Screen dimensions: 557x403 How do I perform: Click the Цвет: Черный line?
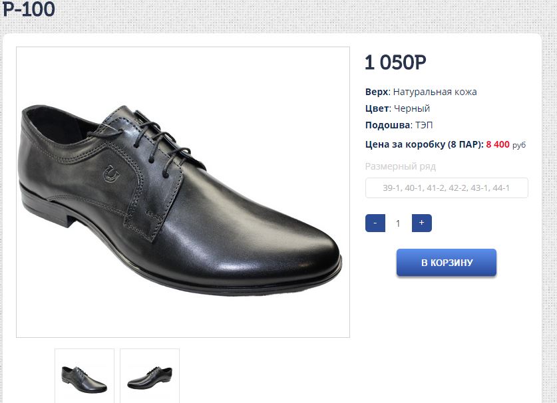(x=397, y=108)
